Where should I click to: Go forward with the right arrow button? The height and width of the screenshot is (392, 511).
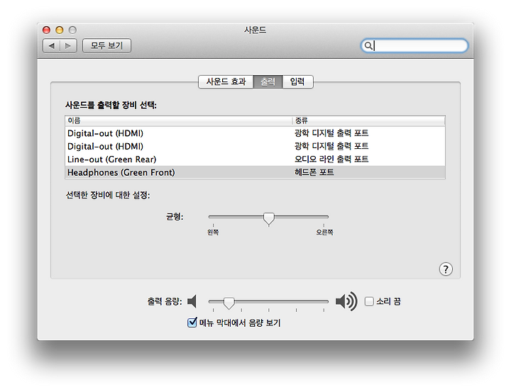[68, 45]
